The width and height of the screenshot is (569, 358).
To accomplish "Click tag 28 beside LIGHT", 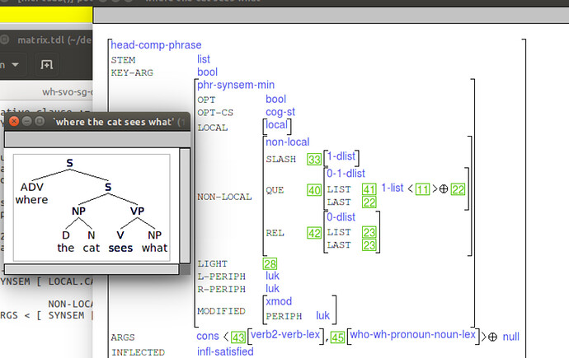I will (270, 263).
